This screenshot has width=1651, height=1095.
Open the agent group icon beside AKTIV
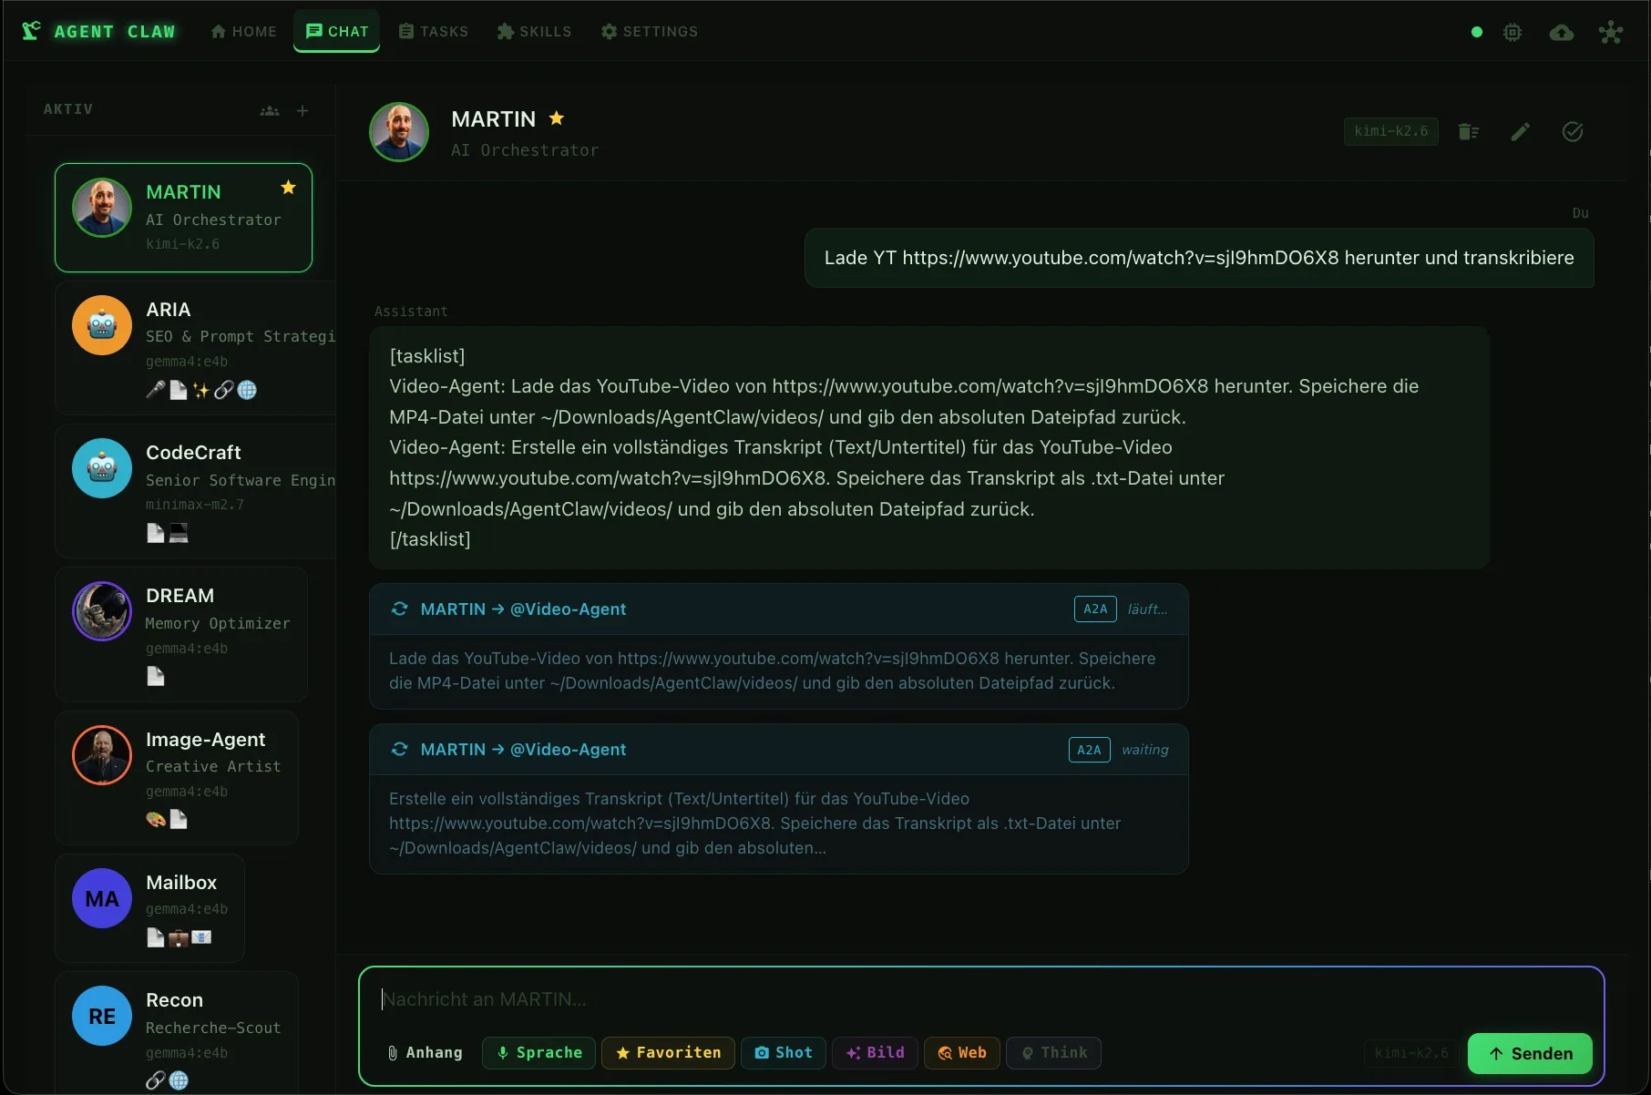(x=270, y=110)
